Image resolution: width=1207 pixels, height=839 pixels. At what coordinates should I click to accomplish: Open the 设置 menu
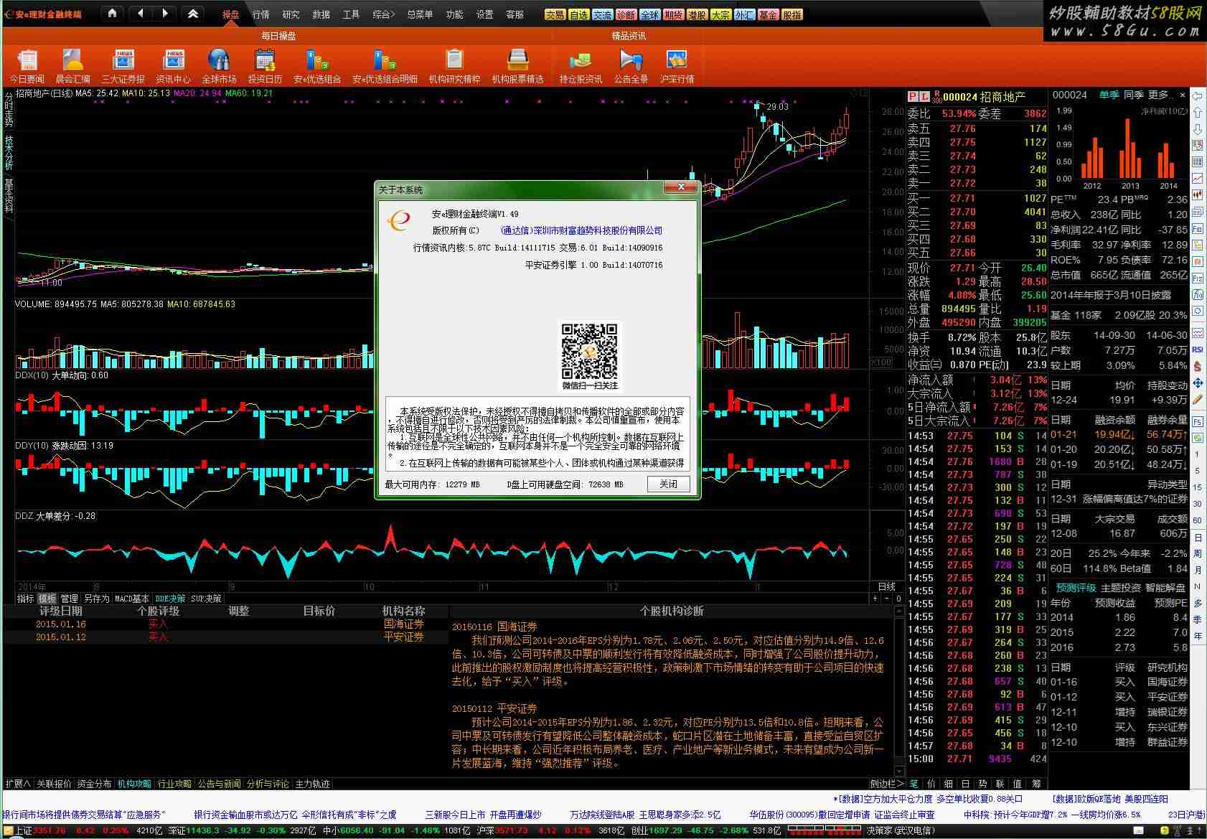click(485, 14)
